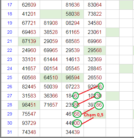
Task: Click cell containing 41657
Action: click(29, 68)
